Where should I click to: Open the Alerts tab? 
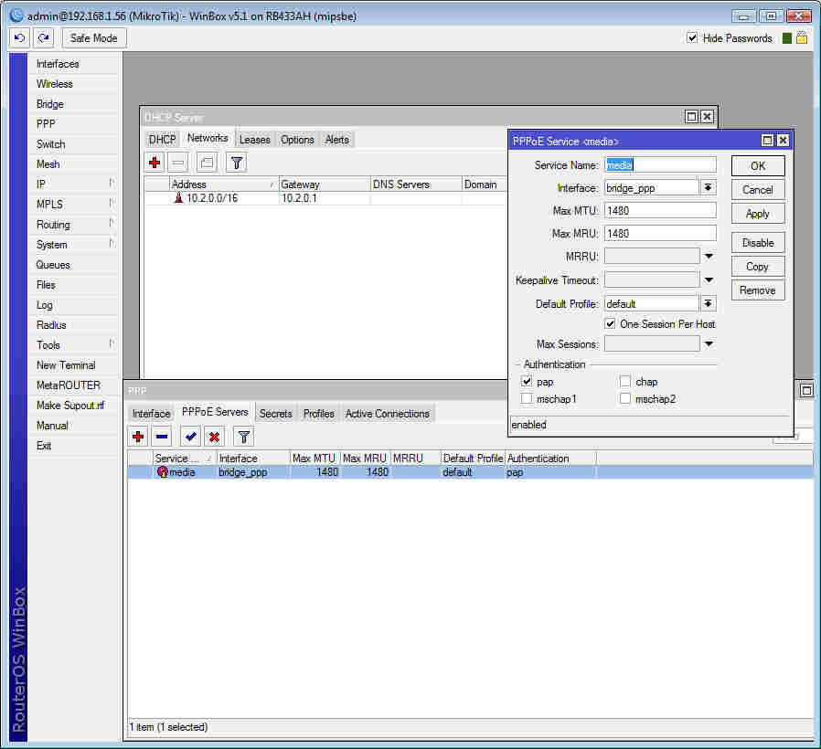[336, 140]
